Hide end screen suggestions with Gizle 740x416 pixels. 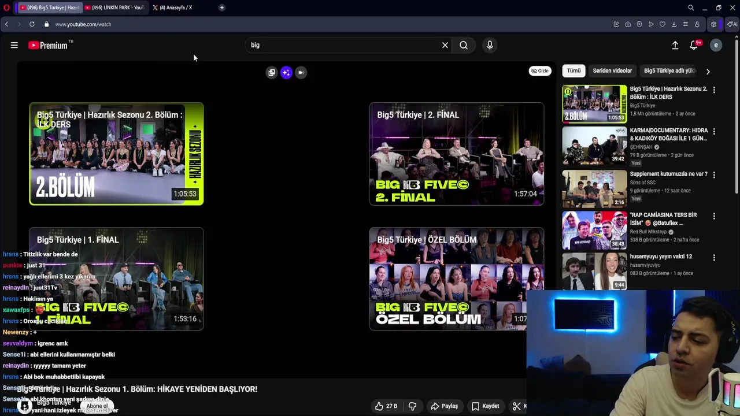(x=540, y=70)
